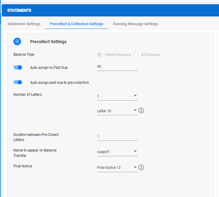219x197 pixels.
Task: Open info icon beside Final Notice 13
Action: 141,167
